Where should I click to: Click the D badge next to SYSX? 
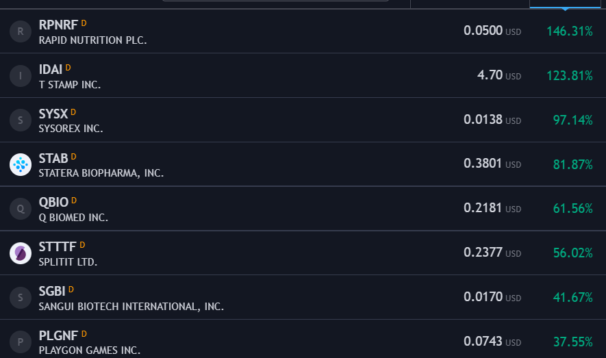(73, 112)
